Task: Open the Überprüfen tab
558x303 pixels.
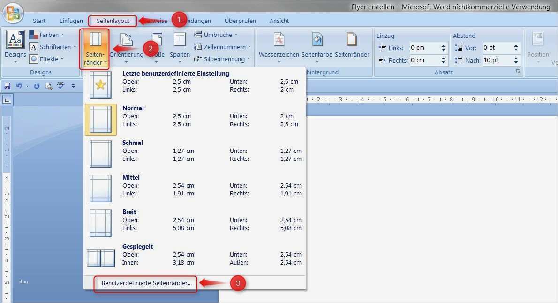Action: (x=240, y=21)
